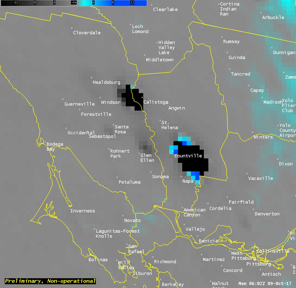Select the Yountville station marker
The image size is (296, 288).
pyautogui.click(x=173, y=151)
